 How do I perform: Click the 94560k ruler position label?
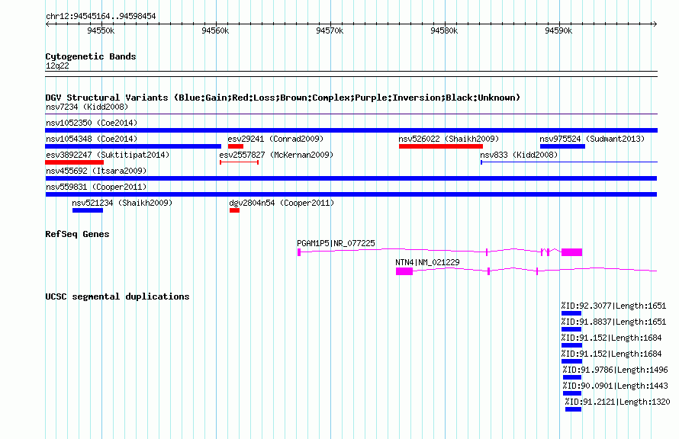(x=215, y=30)
